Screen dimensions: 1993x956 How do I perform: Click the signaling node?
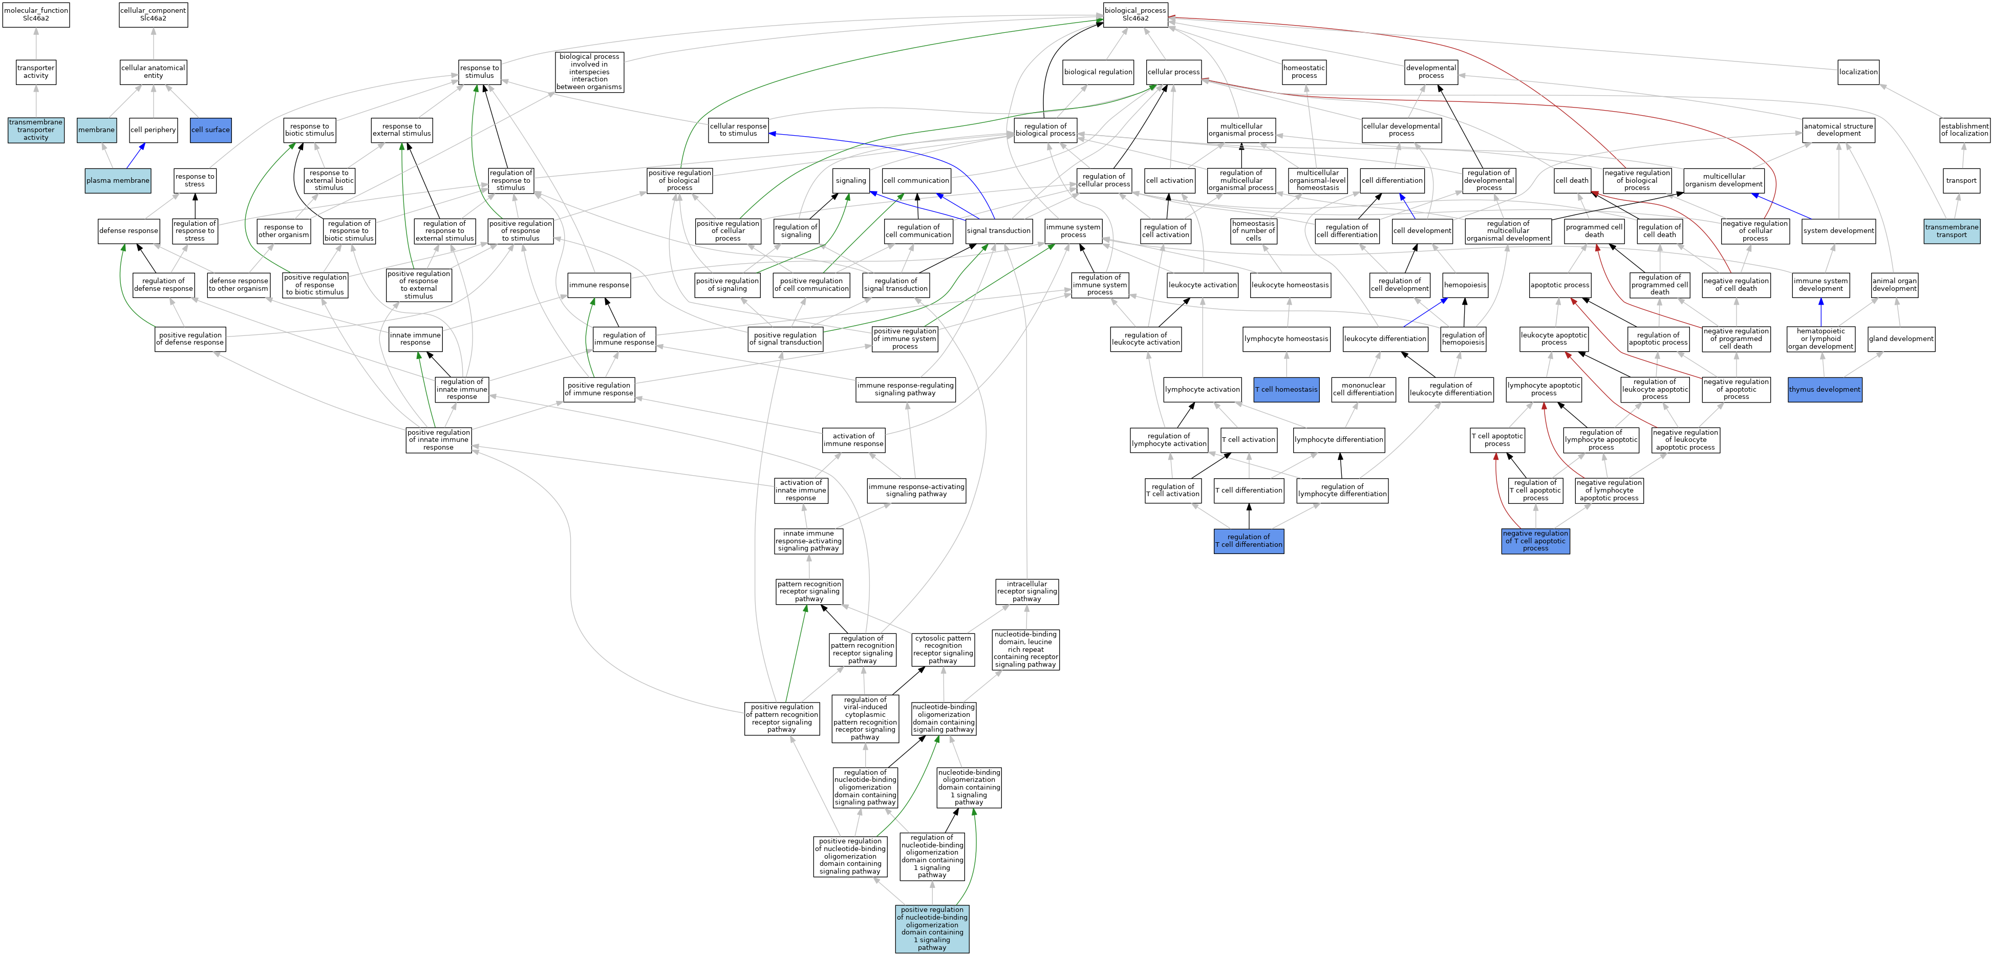tap(851, 180)
